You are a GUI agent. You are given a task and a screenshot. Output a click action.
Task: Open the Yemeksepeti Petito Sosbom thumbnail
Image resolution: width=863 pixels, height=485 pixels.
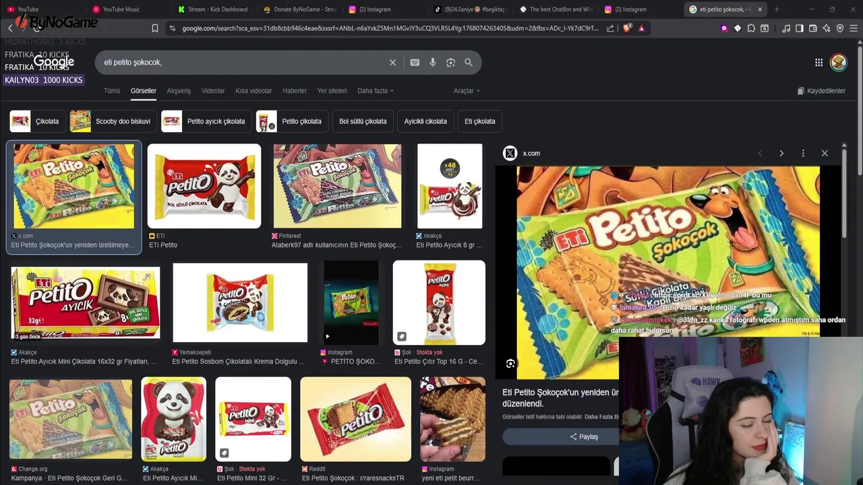point(240,302)
